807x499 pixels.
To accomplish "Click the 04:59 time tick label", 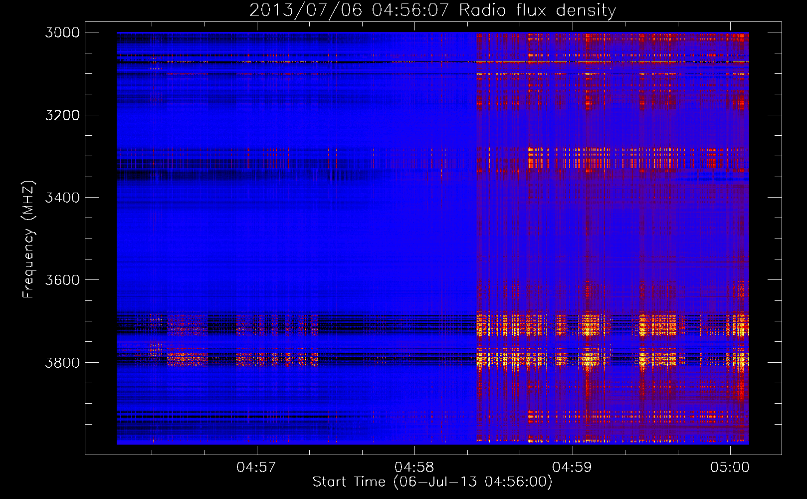I will 572,468.
